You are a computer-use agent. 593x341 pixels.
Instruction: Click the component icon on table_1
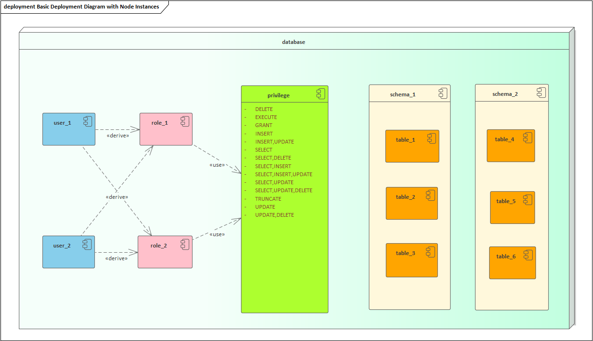tap(432, 138)
